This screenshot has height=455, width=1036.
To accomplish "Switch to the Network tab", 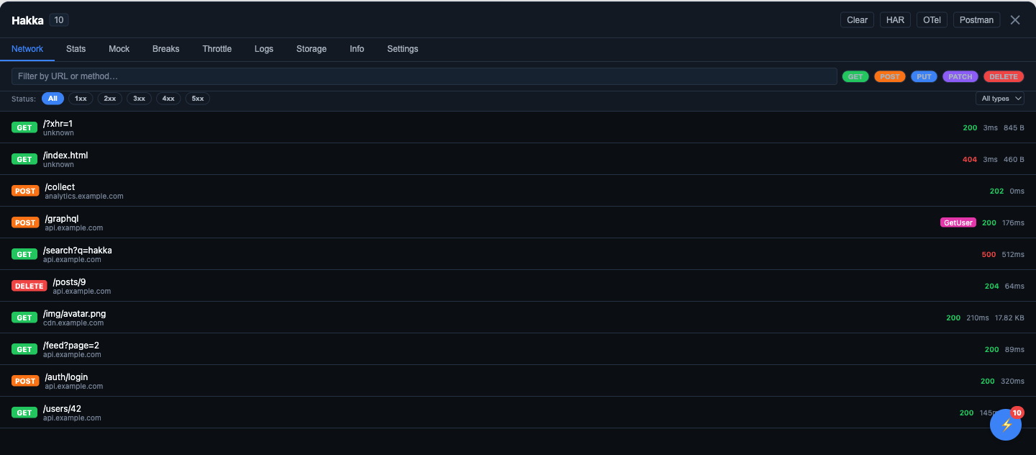I will (27, 49).
